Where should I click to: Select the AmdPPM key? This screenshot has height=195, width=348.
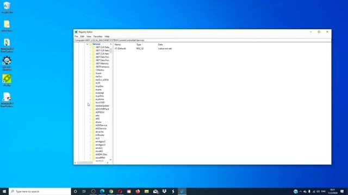[100, 158]
